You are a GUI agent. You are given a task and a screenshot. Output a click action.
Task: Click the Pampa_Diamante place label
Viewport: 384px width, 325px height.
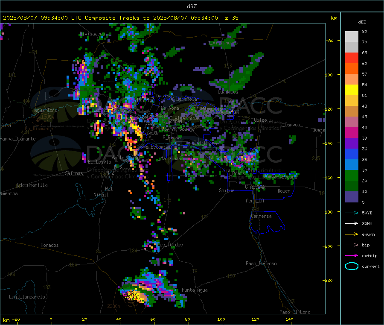tap(17, 139)
